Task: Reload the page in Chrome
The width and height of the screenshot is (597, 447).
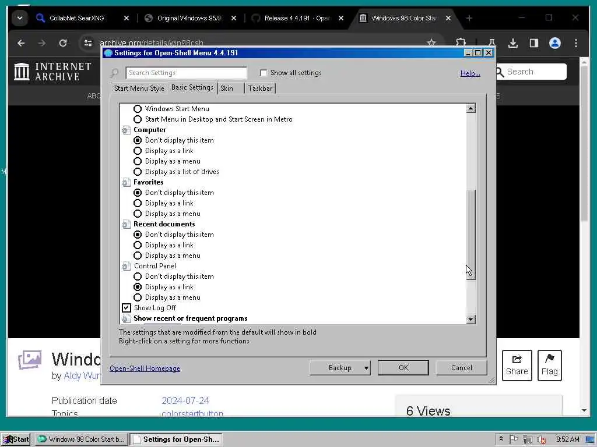Action: 63,43
